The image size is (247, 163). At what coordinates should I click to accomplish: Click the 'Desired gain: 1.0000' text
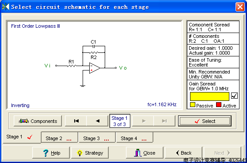[211, 48]
